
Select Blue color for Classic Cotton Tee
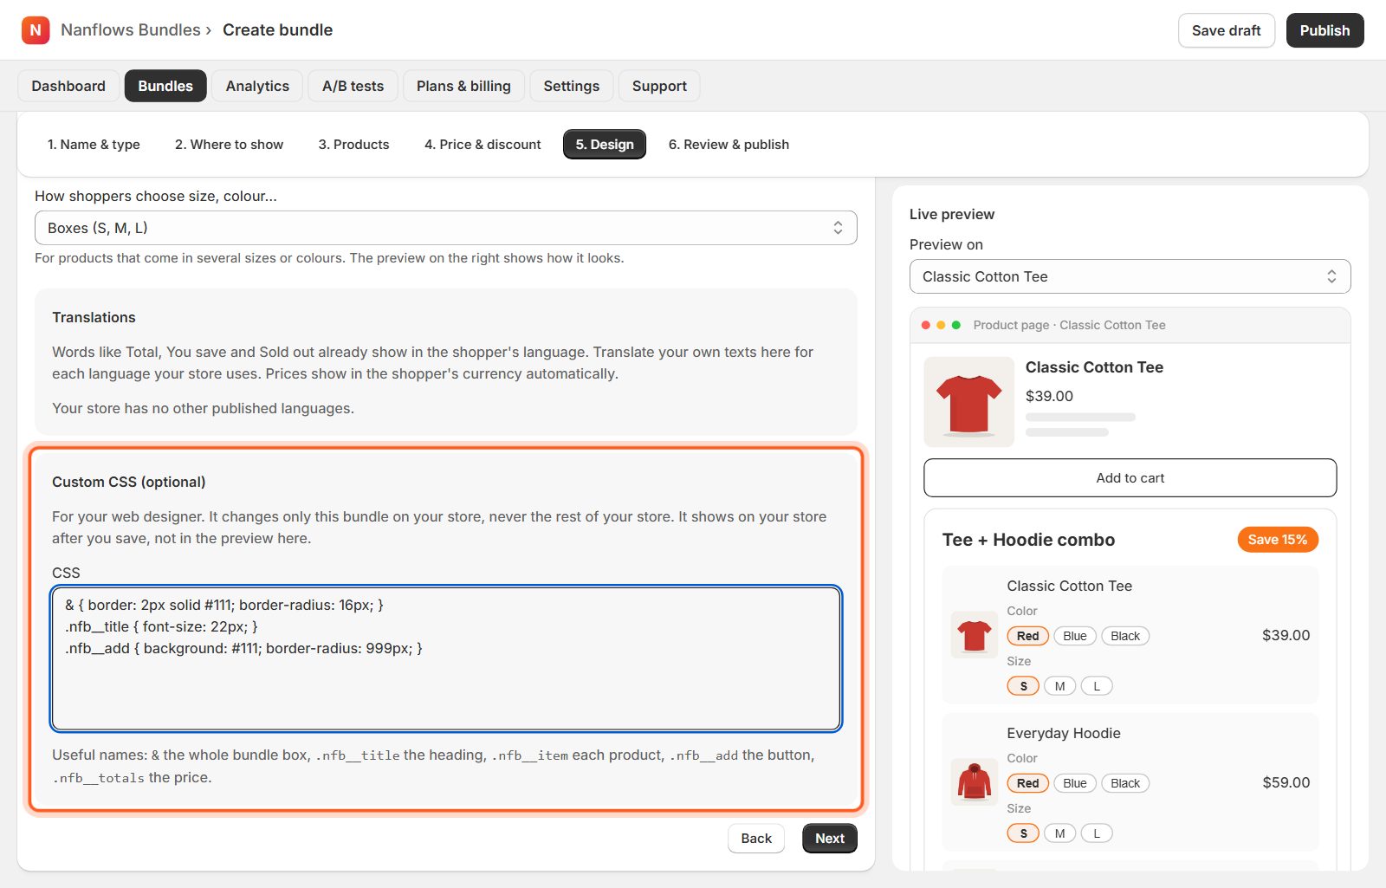click(1075, 636)
